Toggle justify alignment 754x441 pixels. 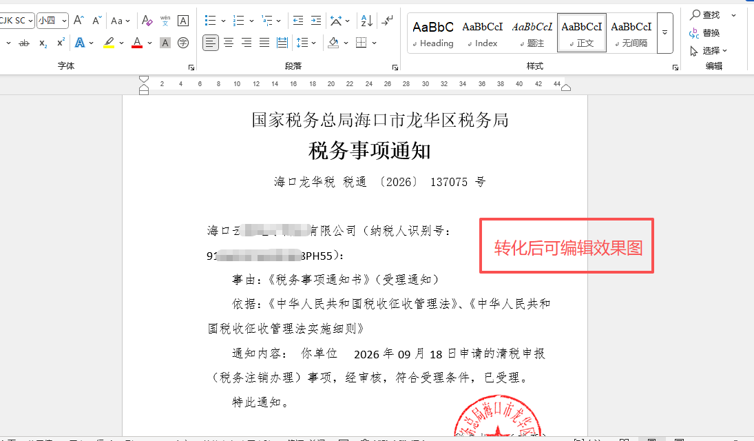tap(264, 43)
